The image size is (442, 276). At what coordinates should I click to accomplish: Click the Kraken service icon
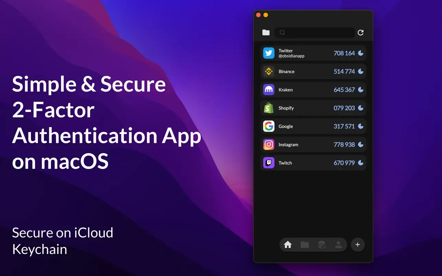coord(268,90)
